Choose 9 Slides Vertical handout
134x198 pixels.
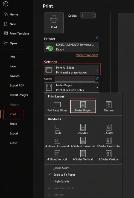pos(109,156)
